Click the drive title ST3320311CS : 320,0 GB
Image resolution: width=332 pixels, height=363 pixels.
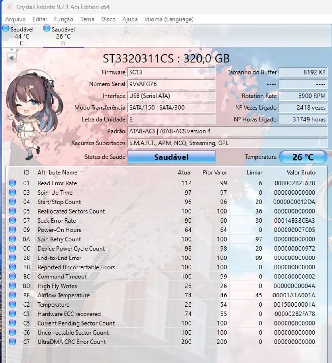coord(166,58)
